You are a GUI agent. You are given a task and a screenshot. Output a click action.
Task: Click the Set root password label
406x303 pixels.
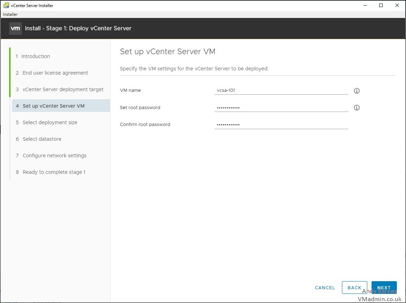140,107
